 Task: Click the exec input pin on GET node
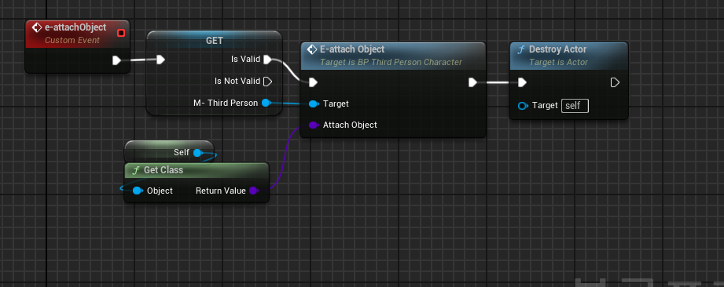tap(160, 60)
